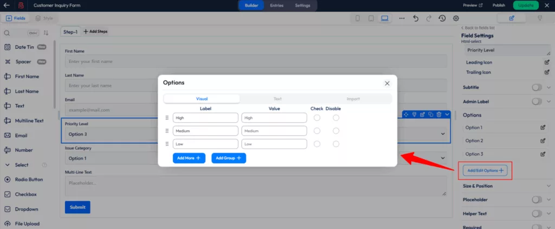Image resolution: width=555 pixels, height=229 pixels.
Task: Expand the Placeholder settings chevron
Action: click(548, 200)
